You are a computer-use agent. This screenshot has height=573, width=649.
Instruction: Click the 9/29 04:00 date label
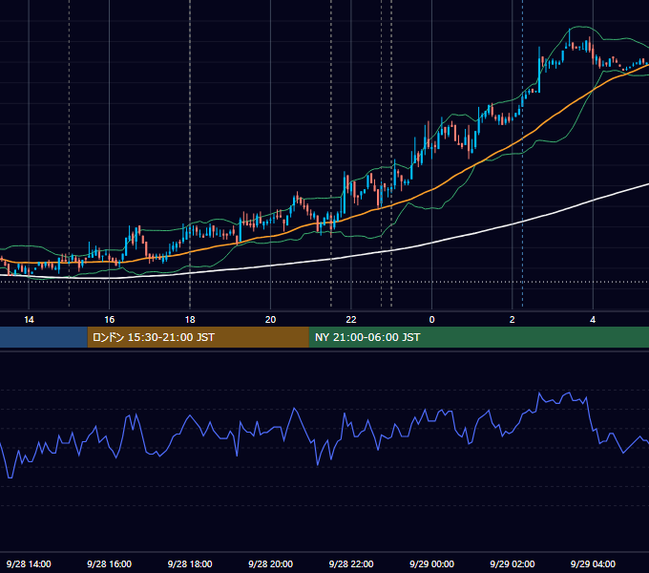(593, 563)
